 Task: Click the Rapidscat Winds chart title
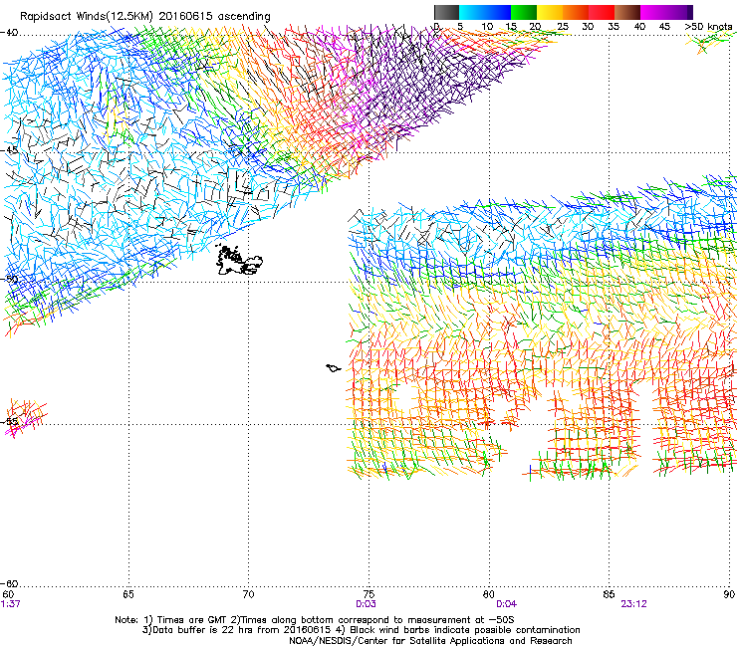[145, 17]
